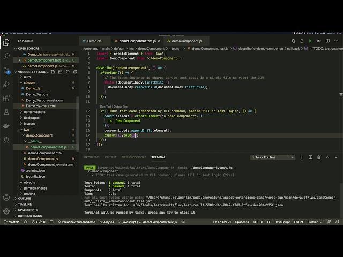
Task: Open the Accounts menu icon
Action: [6, 198]
